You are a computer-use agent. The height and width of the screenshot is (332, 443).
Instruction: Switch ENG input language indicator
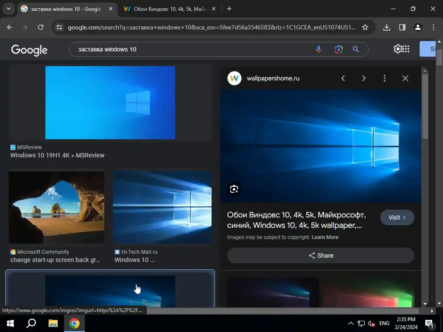point(384,323)
